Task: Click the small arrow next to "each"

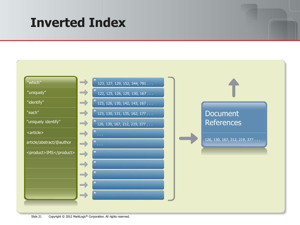Action: pos(84,113)
